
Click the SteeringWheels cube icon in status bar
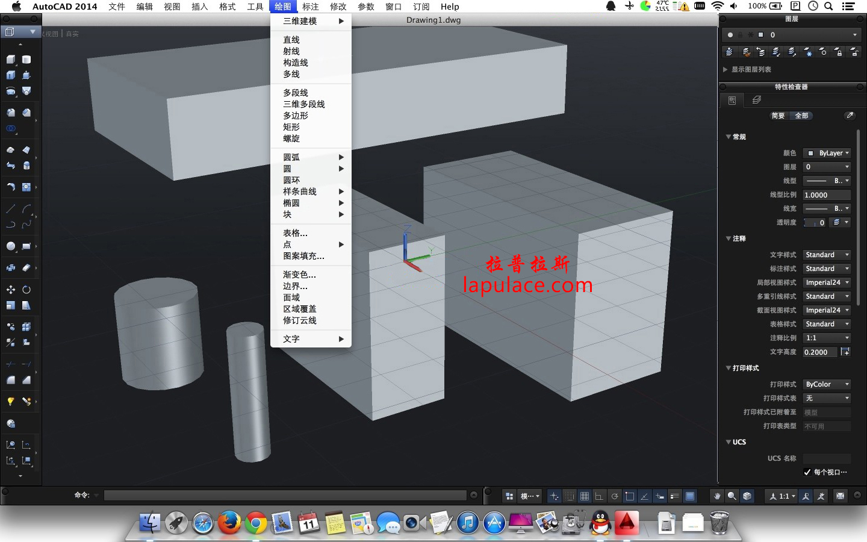(747, 496)
